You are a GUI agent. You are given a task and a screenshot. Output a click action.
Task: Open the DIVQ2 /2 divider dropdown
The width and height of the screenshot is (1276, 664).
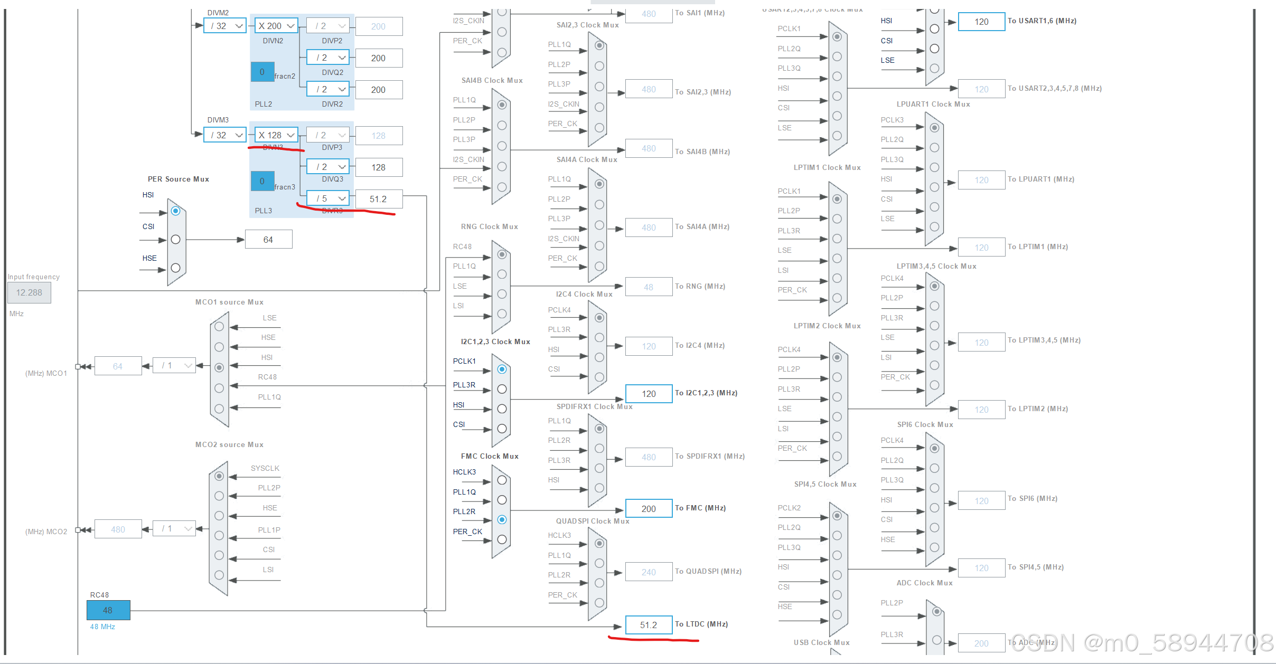[x=328, y=58]
